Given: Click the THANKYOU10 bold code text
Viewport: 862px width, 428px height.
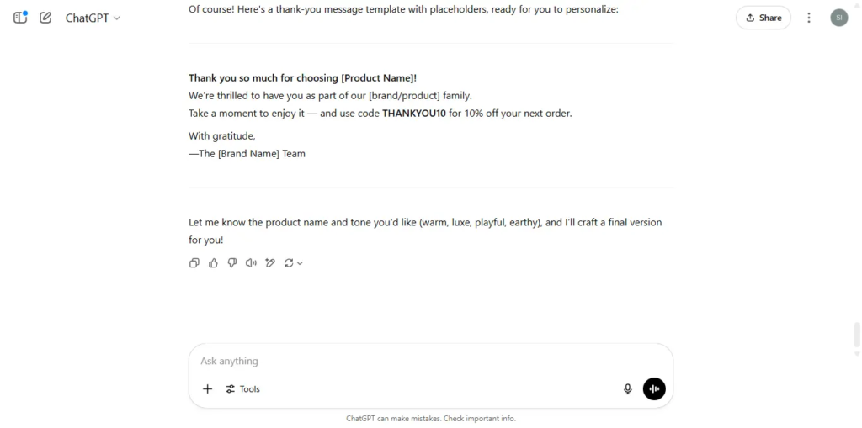Looking at the screenshot, I should 414,114.
